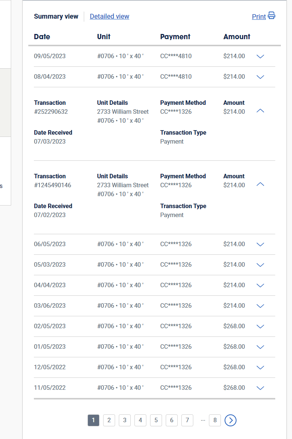Expand the 01/05/2023 payment row
292x439 pixels.
point(260,347)
